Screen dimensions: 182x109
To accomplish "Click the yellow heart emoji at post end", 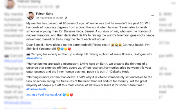I will click(68, 95).
